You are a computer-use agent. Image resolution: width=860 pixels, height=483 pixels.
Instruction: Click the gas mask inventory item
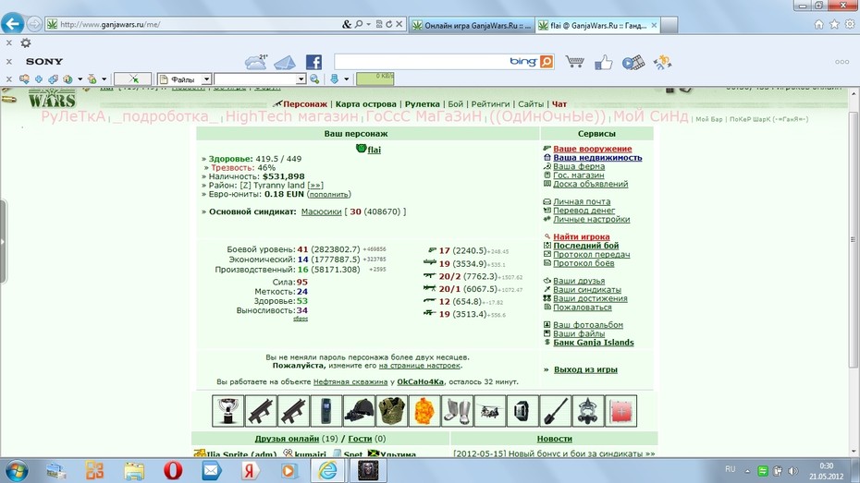pos(588,411)
